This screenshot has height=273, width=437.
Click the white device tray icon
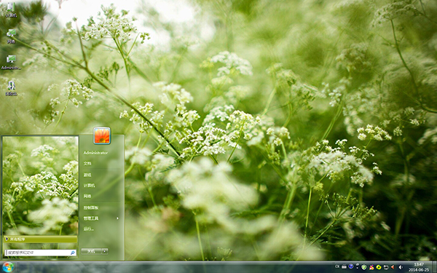click(386, 267)
